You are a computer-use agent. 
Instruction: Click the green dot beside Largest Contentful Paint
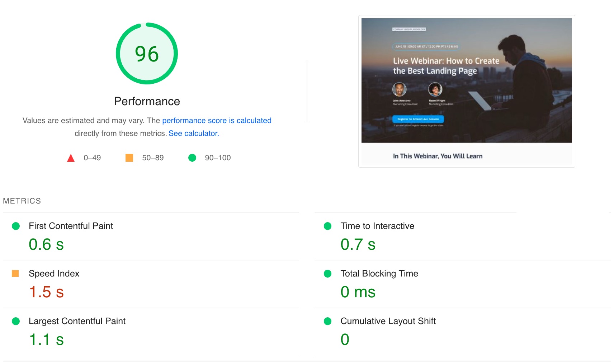(16, 321)
